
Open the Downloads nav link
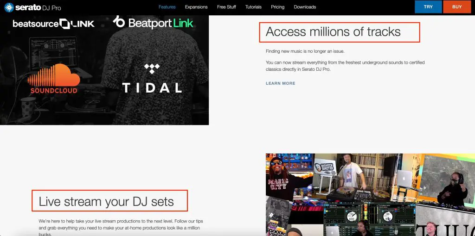pos(305,7)
